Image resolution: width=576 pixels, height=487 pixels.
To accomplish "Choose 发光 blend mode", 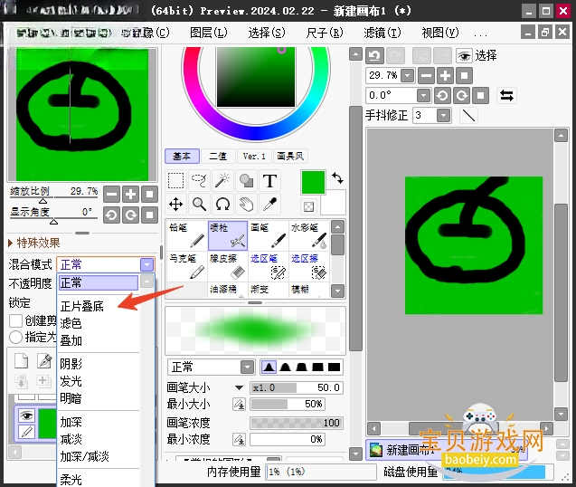I will click(71, 381).
